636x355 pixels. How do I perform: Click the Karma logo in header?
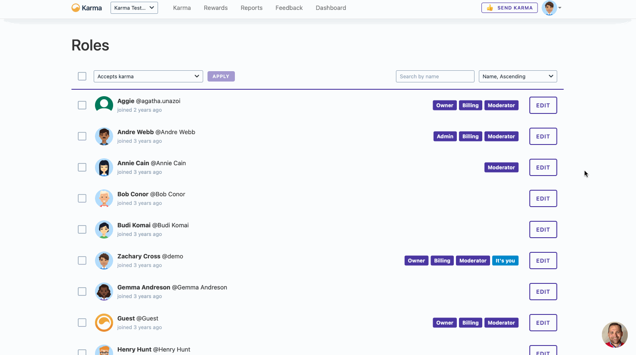tap(87, 8)
